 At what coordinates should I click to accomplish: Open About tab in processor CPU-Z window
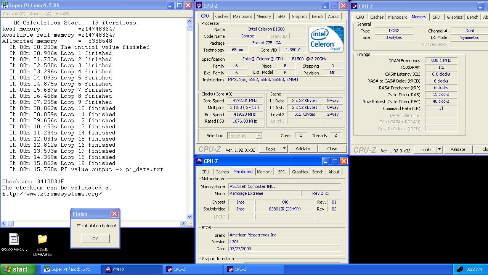click(334, 16)
